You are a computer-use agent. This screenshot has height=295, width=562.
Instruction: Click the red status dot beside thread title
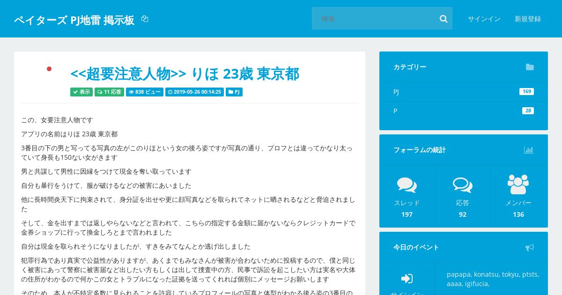pyautogui.click(x=49, y=69)
